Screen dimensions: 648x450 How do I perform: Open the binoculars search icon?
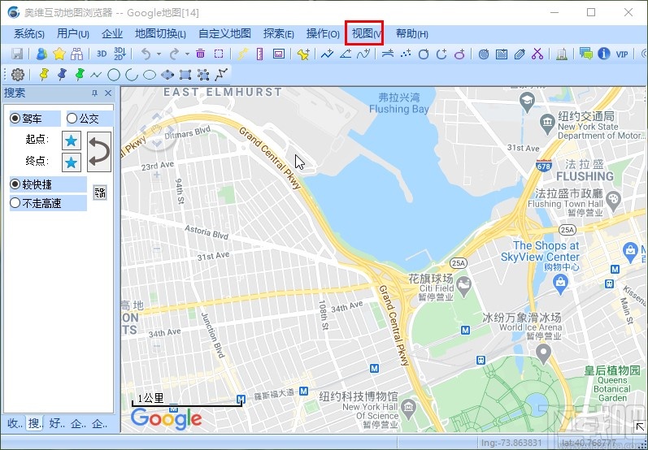(77, 54)
